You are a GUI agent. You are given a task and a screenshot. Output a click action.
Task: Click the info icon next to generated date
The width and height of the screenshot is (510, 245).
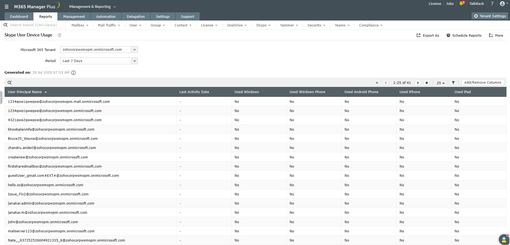click(x=73, y=73)
